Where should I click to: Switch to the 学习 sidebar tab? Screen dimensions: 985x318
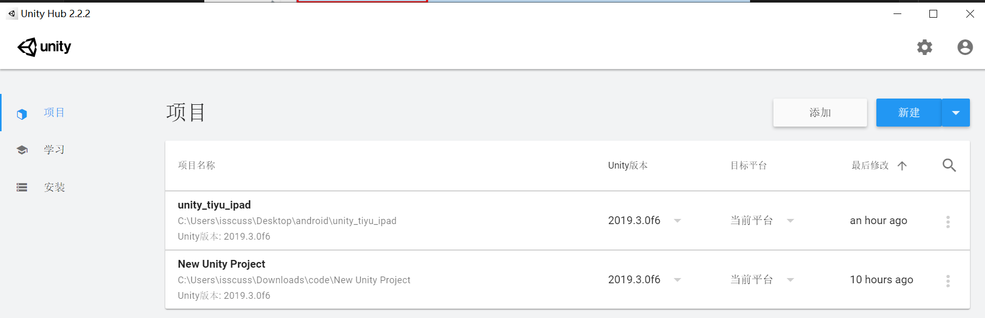54,150
